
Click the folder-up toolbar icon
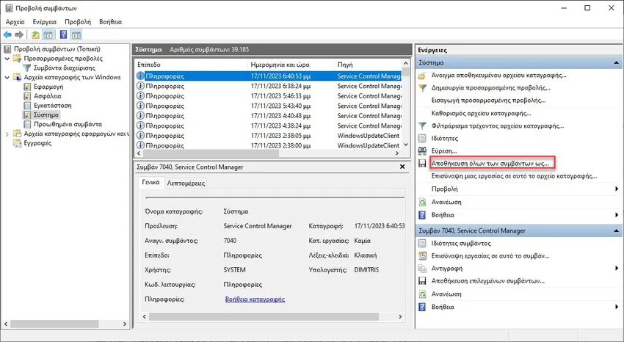coord(35,35)
